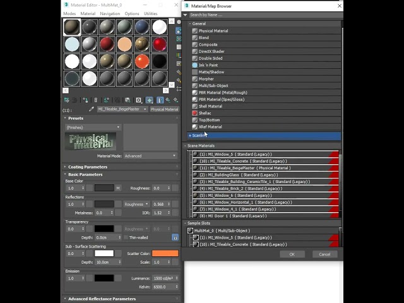Image resolution: width=404 pixels, height=303 pixels.
Task: Collapse the Scene Materials section
Action: pyautogui.click(x=185, y=146)
